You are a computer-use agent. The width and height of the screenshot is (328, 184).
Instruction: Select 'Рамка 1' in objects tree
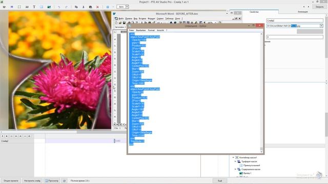(x=248, y=173)
